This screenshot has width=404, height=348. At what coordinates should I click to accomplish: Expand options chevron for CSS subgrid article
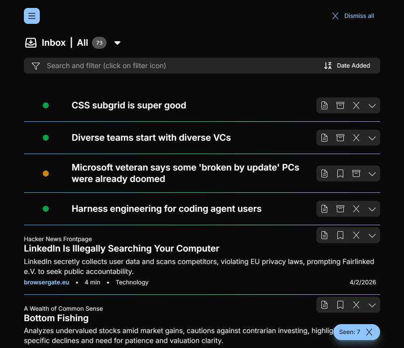click(x=372, y=105)
